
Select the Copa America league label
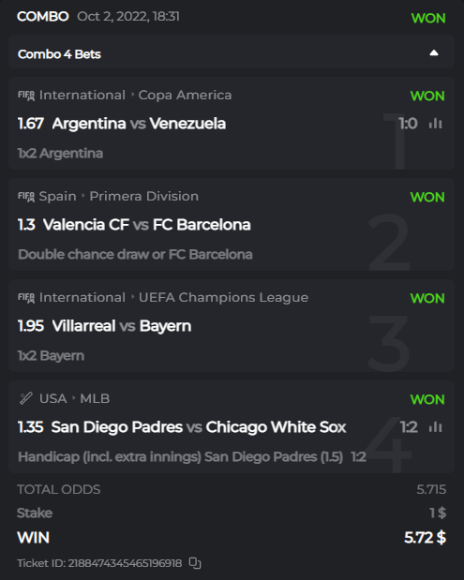pyautogui.click(x=185, y=96)
